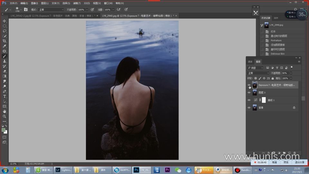Viewport: 309px width, 174px height.
Task: Select the Spot Healing Brush tool
Action: [4, 51]
